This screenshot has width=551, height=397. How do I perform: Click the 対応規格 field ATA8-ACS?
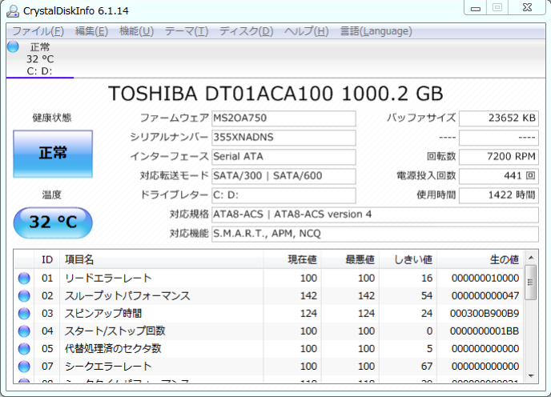(x=375, y=215)
